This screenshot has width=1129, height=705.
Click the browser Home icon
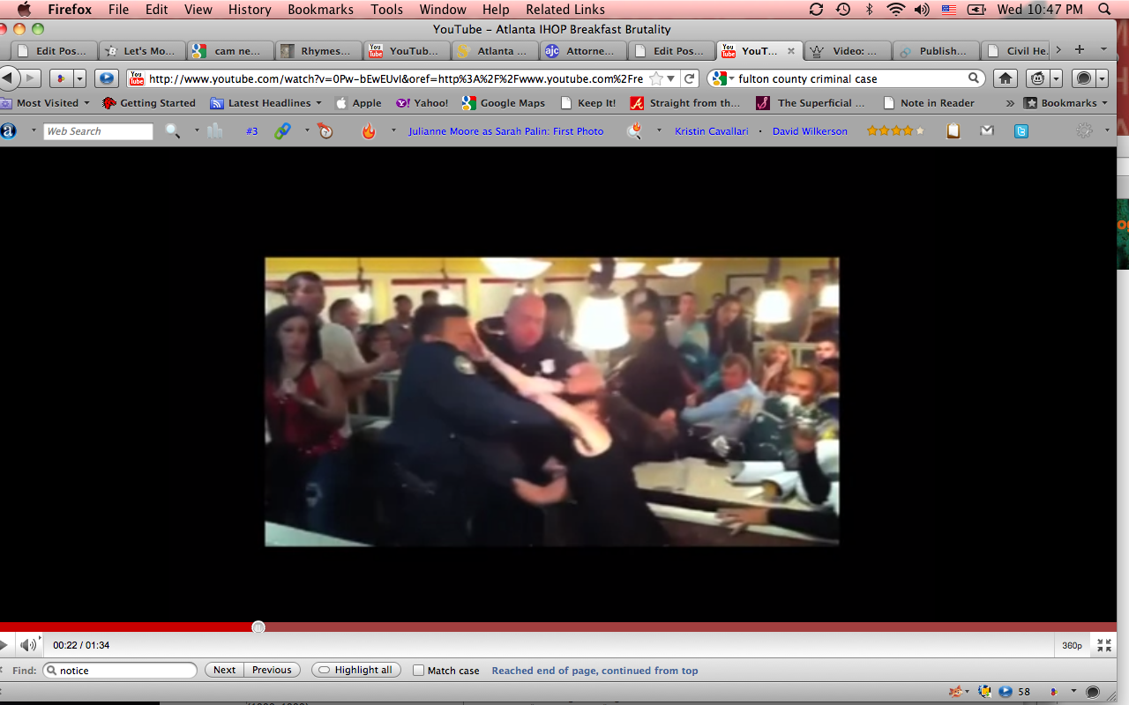1005,78
